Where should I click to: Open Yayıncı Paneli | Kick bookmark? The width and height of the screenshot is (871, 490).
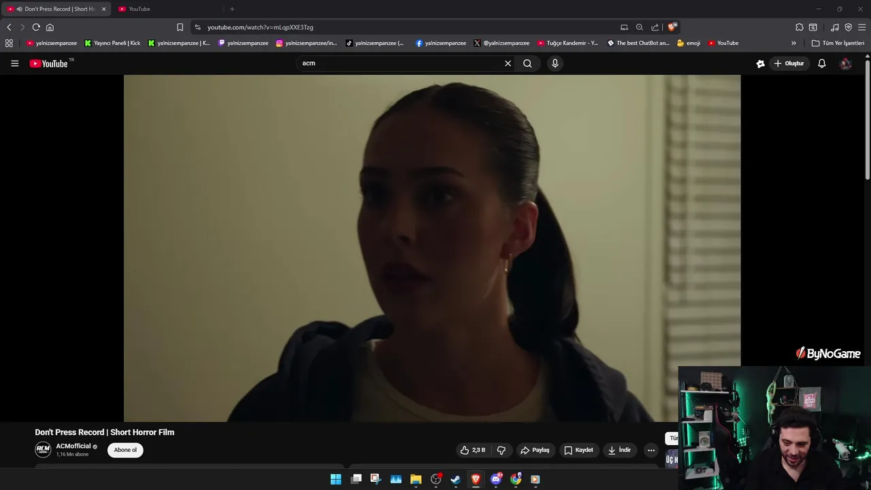(112, 43)
